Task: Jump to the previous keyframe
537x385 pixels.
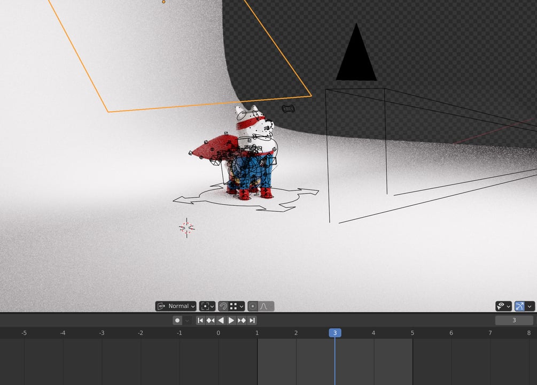Action: click(x=211, y=320)
